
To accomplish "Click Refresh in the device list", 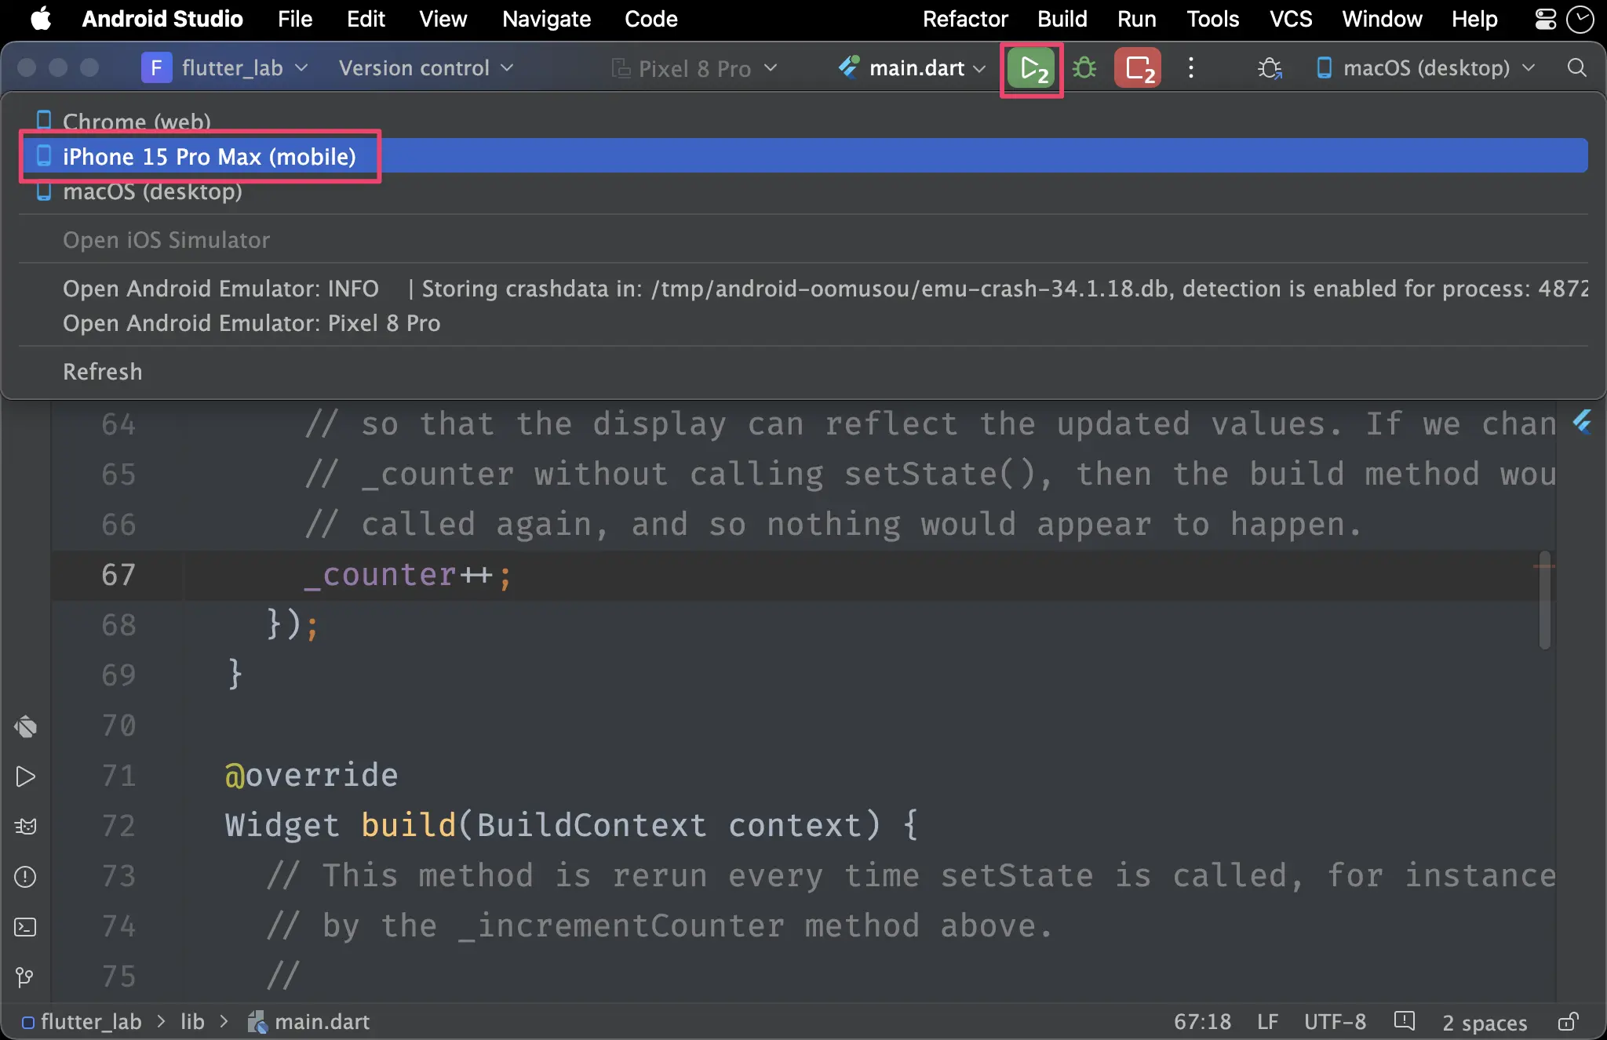I will tap(803, 371).
